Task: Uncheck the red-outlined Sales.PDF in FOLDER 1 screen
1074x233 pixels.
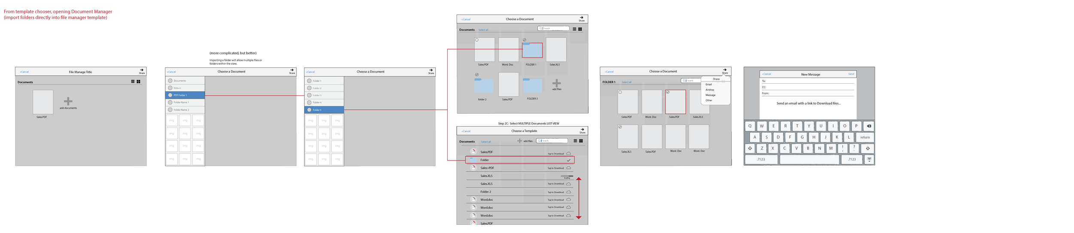Action: (x=668, y=92)
